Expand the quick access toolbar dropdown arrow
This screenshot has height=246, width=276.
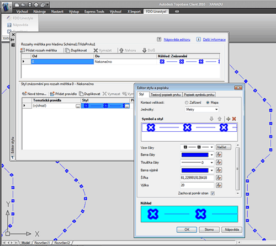pos(47,4)
